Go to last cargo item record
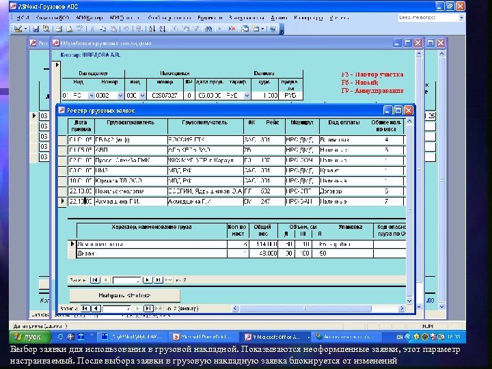492x369 pixels. pos(158,280)
